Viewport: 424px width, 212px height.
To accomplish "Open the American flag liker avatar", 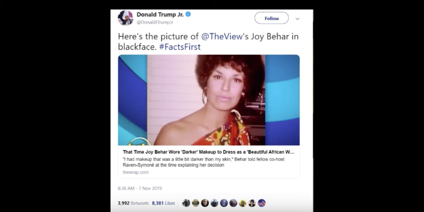I will [x=262, y=203].
